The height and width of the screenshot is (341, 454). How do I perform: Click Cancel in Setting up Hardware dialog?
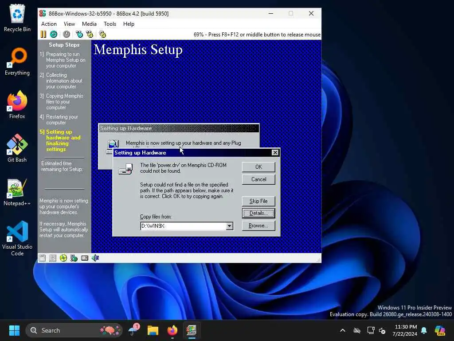[258, 179]
